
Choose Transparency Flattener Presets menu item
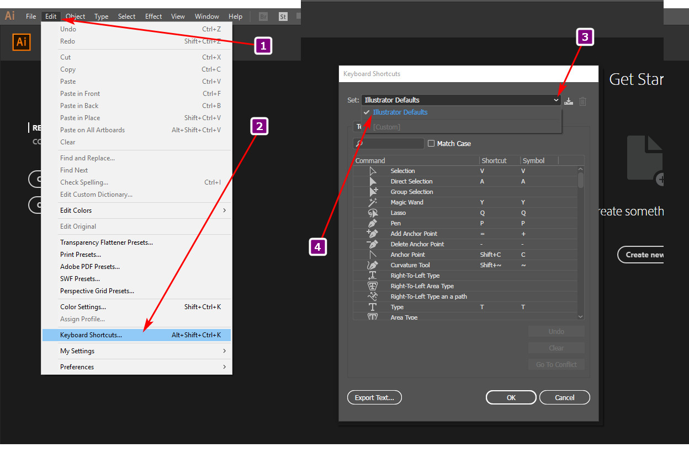[137, 242]
